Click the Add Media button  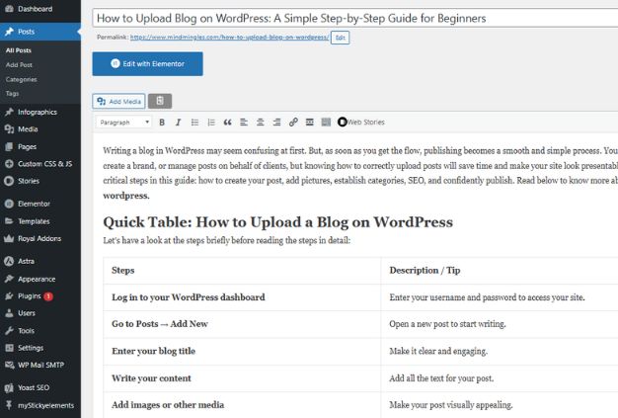point(118,102)
